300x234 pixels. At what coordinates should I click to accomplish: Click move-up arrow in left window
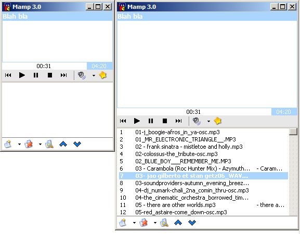(x=63, y=144)
